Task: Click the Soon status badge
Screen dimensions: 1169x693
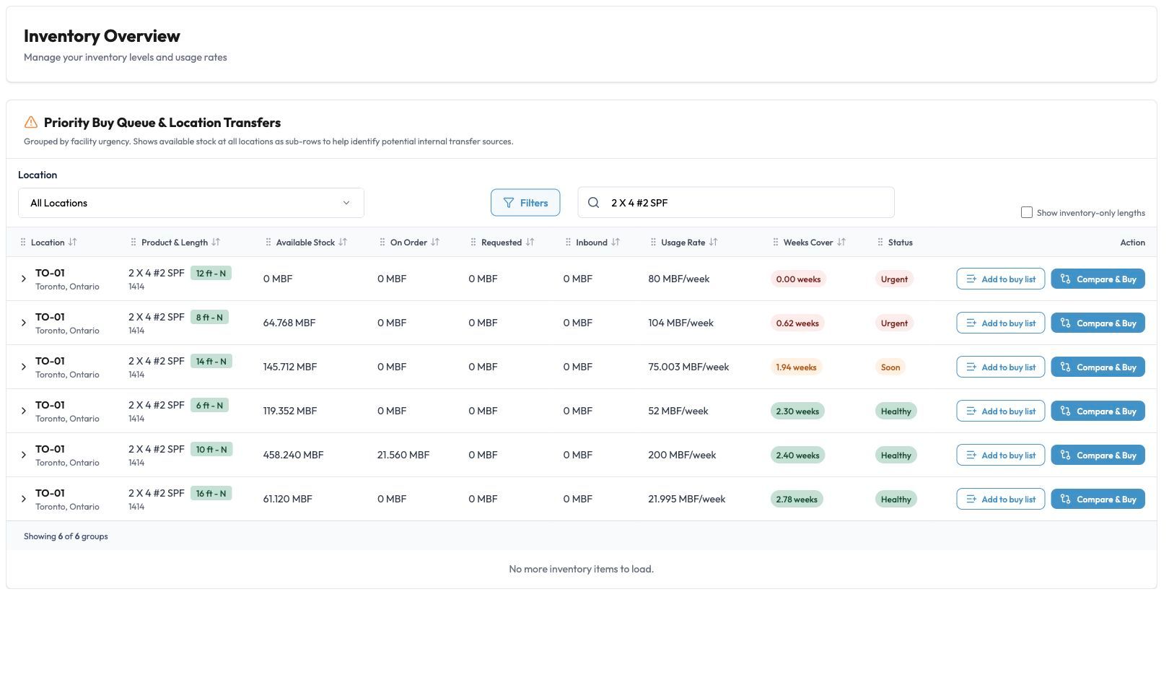Action: pyautogui.click(x=890, y=367)
